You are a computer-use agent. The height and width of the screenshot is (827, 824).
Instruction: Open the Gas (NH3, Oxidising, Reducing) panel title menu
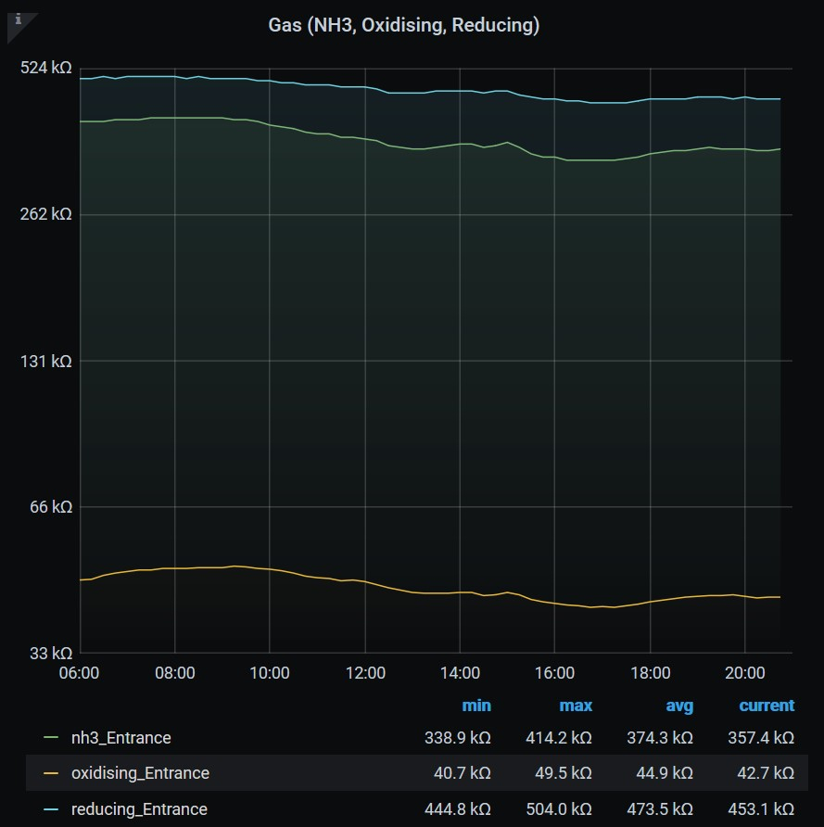[403, 26]
